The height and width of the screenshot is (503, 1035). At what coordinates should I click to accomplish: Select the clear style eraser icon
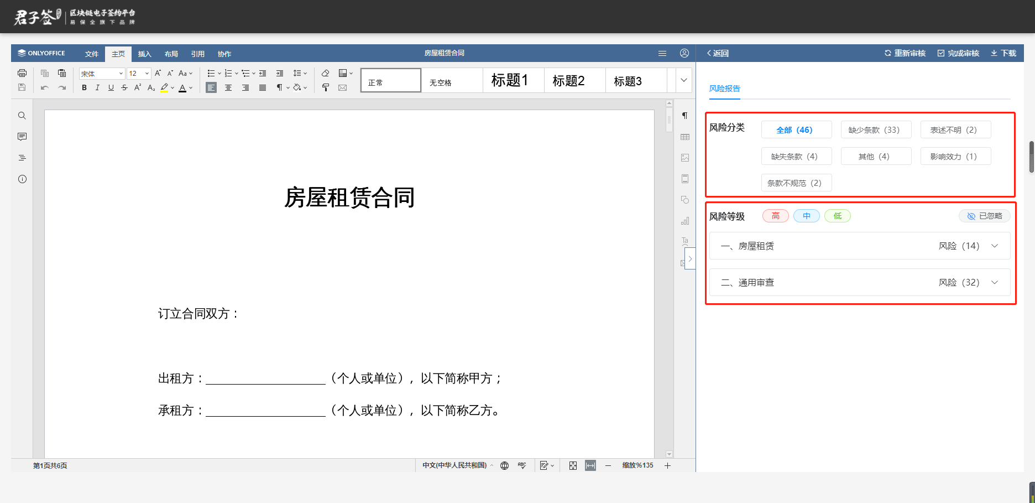(326, 73)
